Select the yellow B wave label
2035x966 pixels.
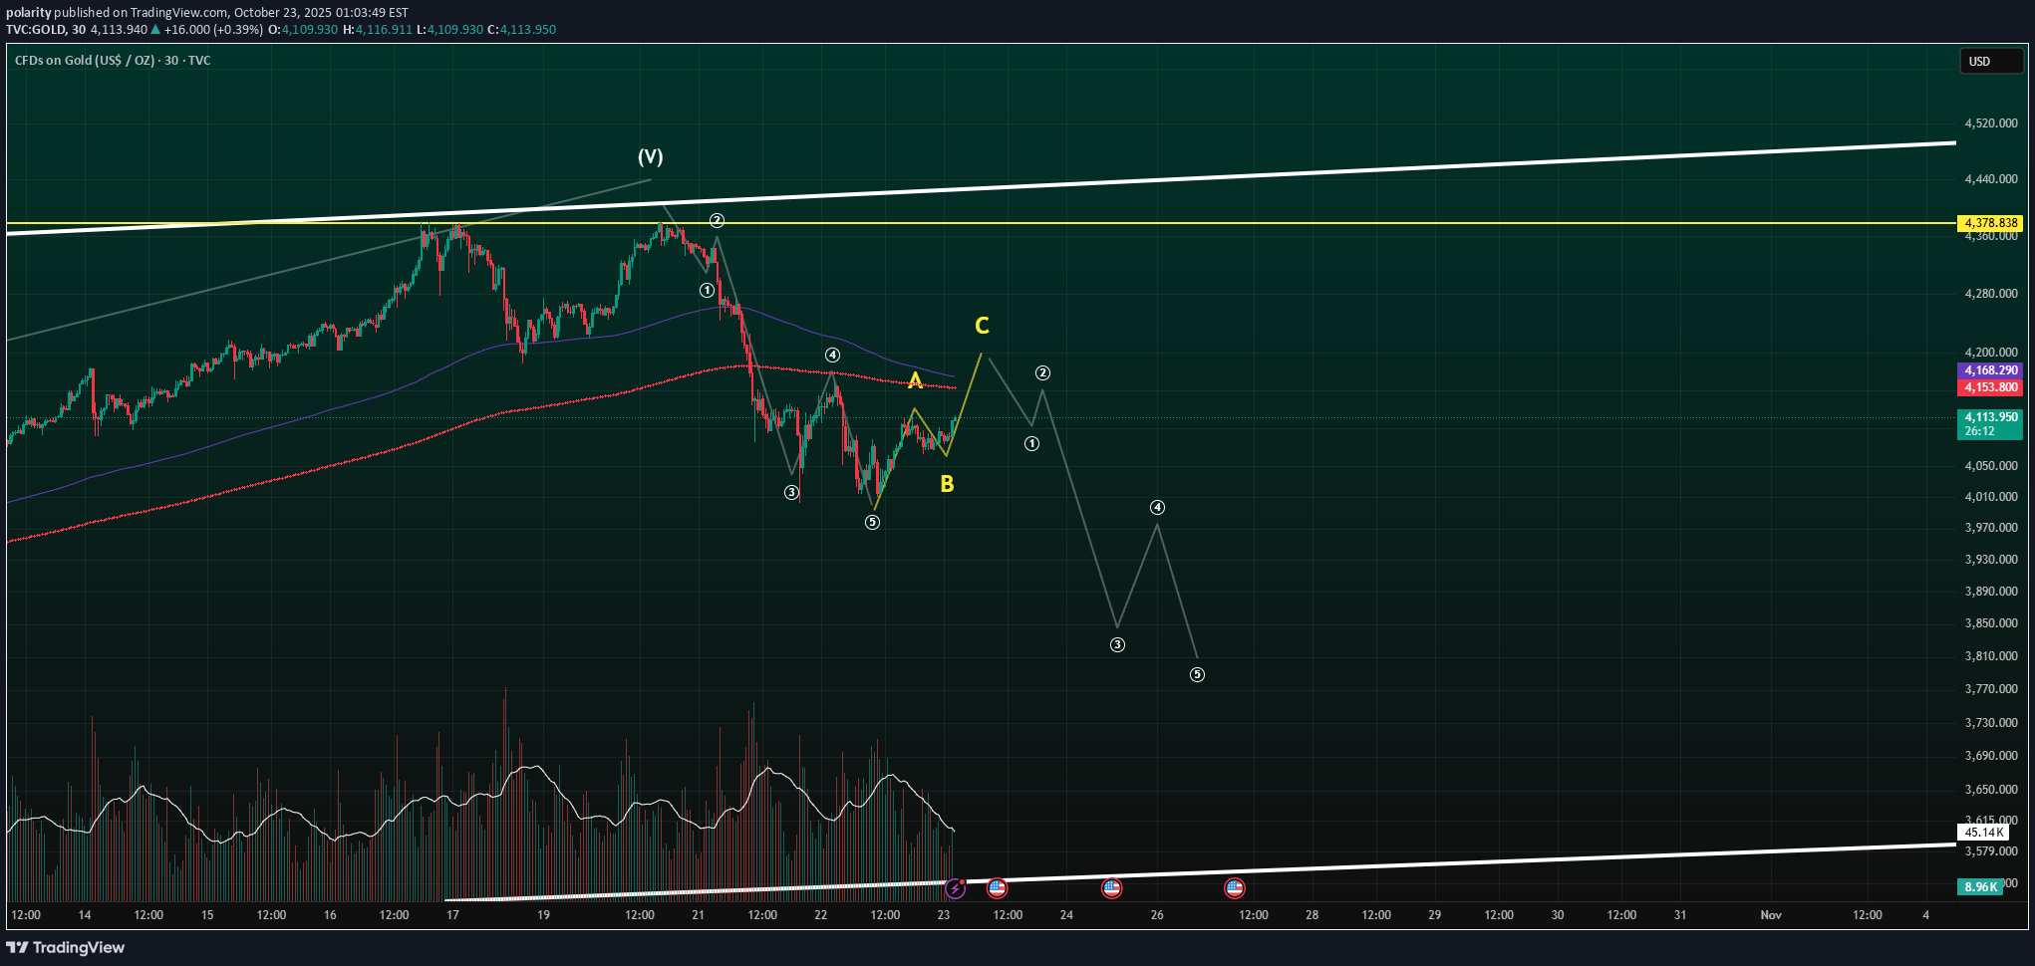tap(947, 484)
